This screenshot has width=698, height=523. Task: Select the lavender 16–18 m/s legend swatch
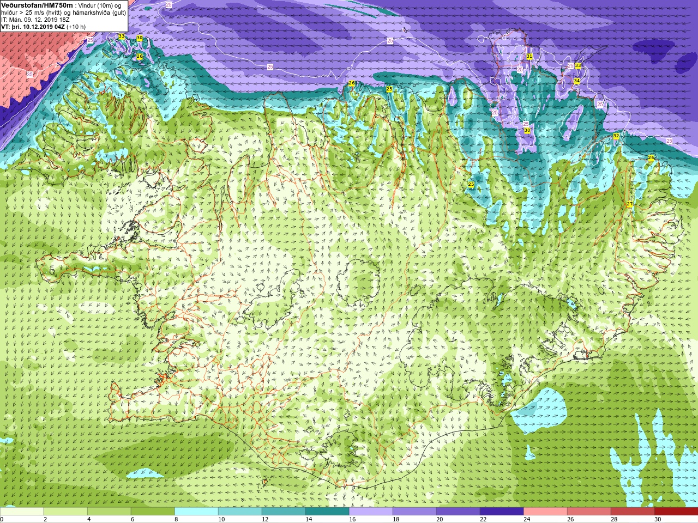[x=371, y=512]
